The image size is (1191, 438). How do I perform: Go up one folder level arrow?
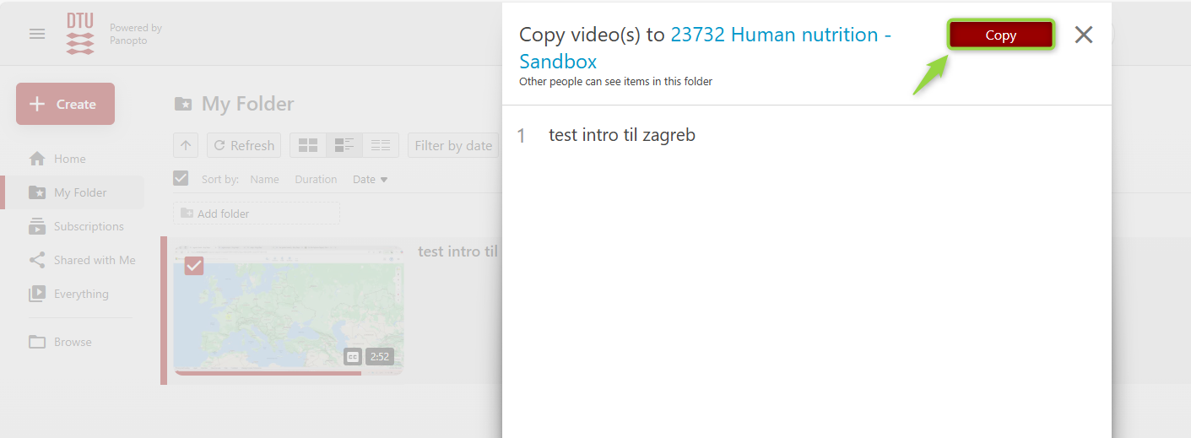point(186,145)
